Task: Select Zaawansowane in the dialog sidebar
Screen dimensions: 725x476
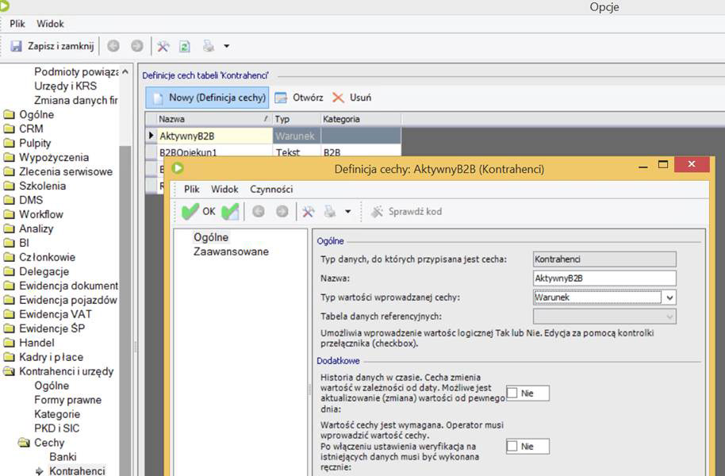Action: tap(231, 251)
